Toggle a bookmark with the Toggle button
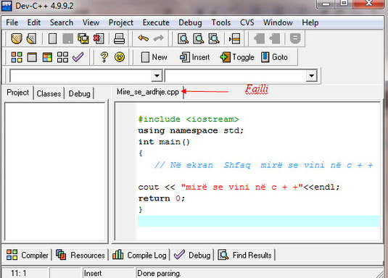This screenshot has width=388, height=278. [x=237, y=57]
